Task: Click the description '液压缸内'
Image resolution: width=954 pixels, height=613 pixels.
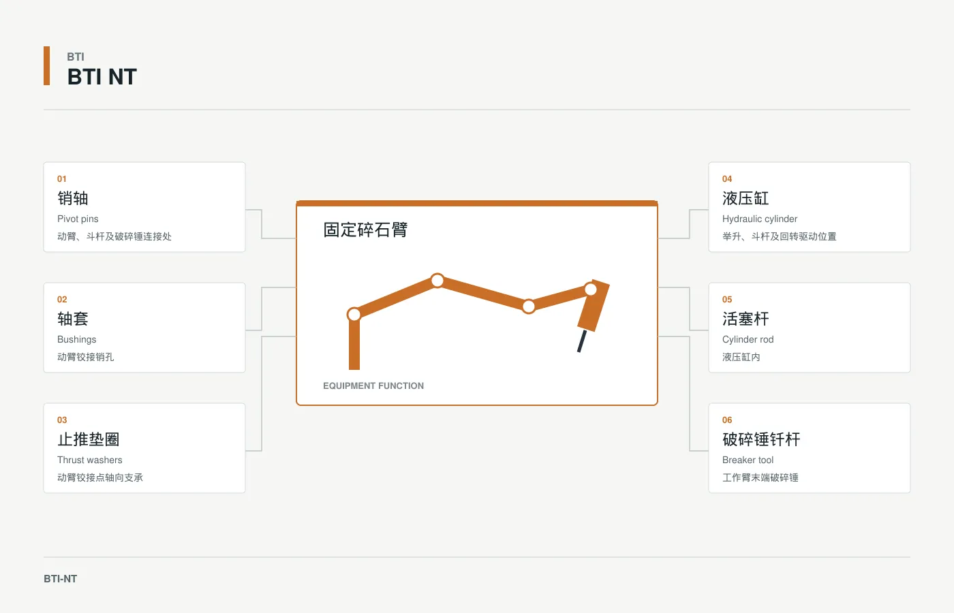Action: pos(741,357)
